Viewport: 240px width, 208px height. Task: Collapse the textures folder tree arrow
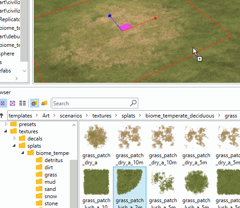[x=5, y=131]
